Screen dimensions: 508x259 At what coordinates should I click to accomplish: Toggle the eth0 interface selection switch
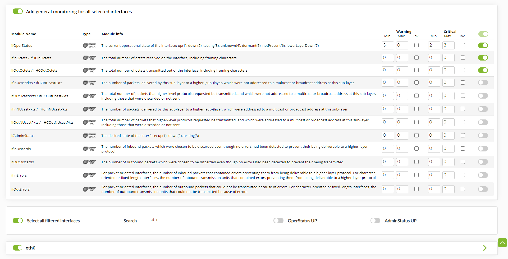(x=18, y=248)
